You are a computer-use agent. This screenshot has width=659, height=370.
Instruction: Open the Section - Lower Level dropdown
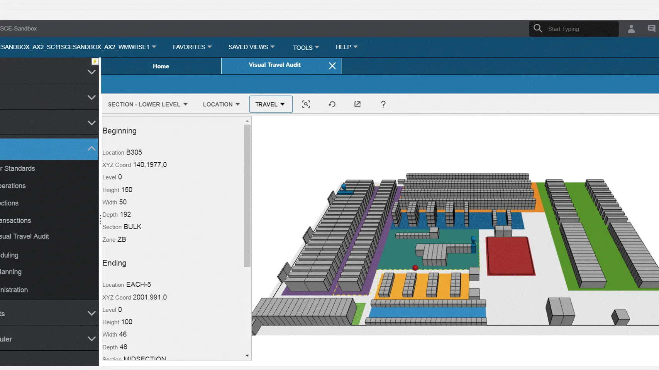pyautogui.click(x=148, y=104)
